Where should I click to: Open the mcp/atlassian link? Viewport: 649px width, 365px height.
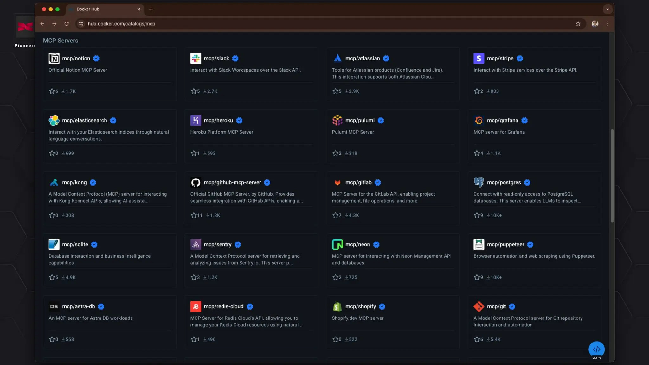click(362, 58)
